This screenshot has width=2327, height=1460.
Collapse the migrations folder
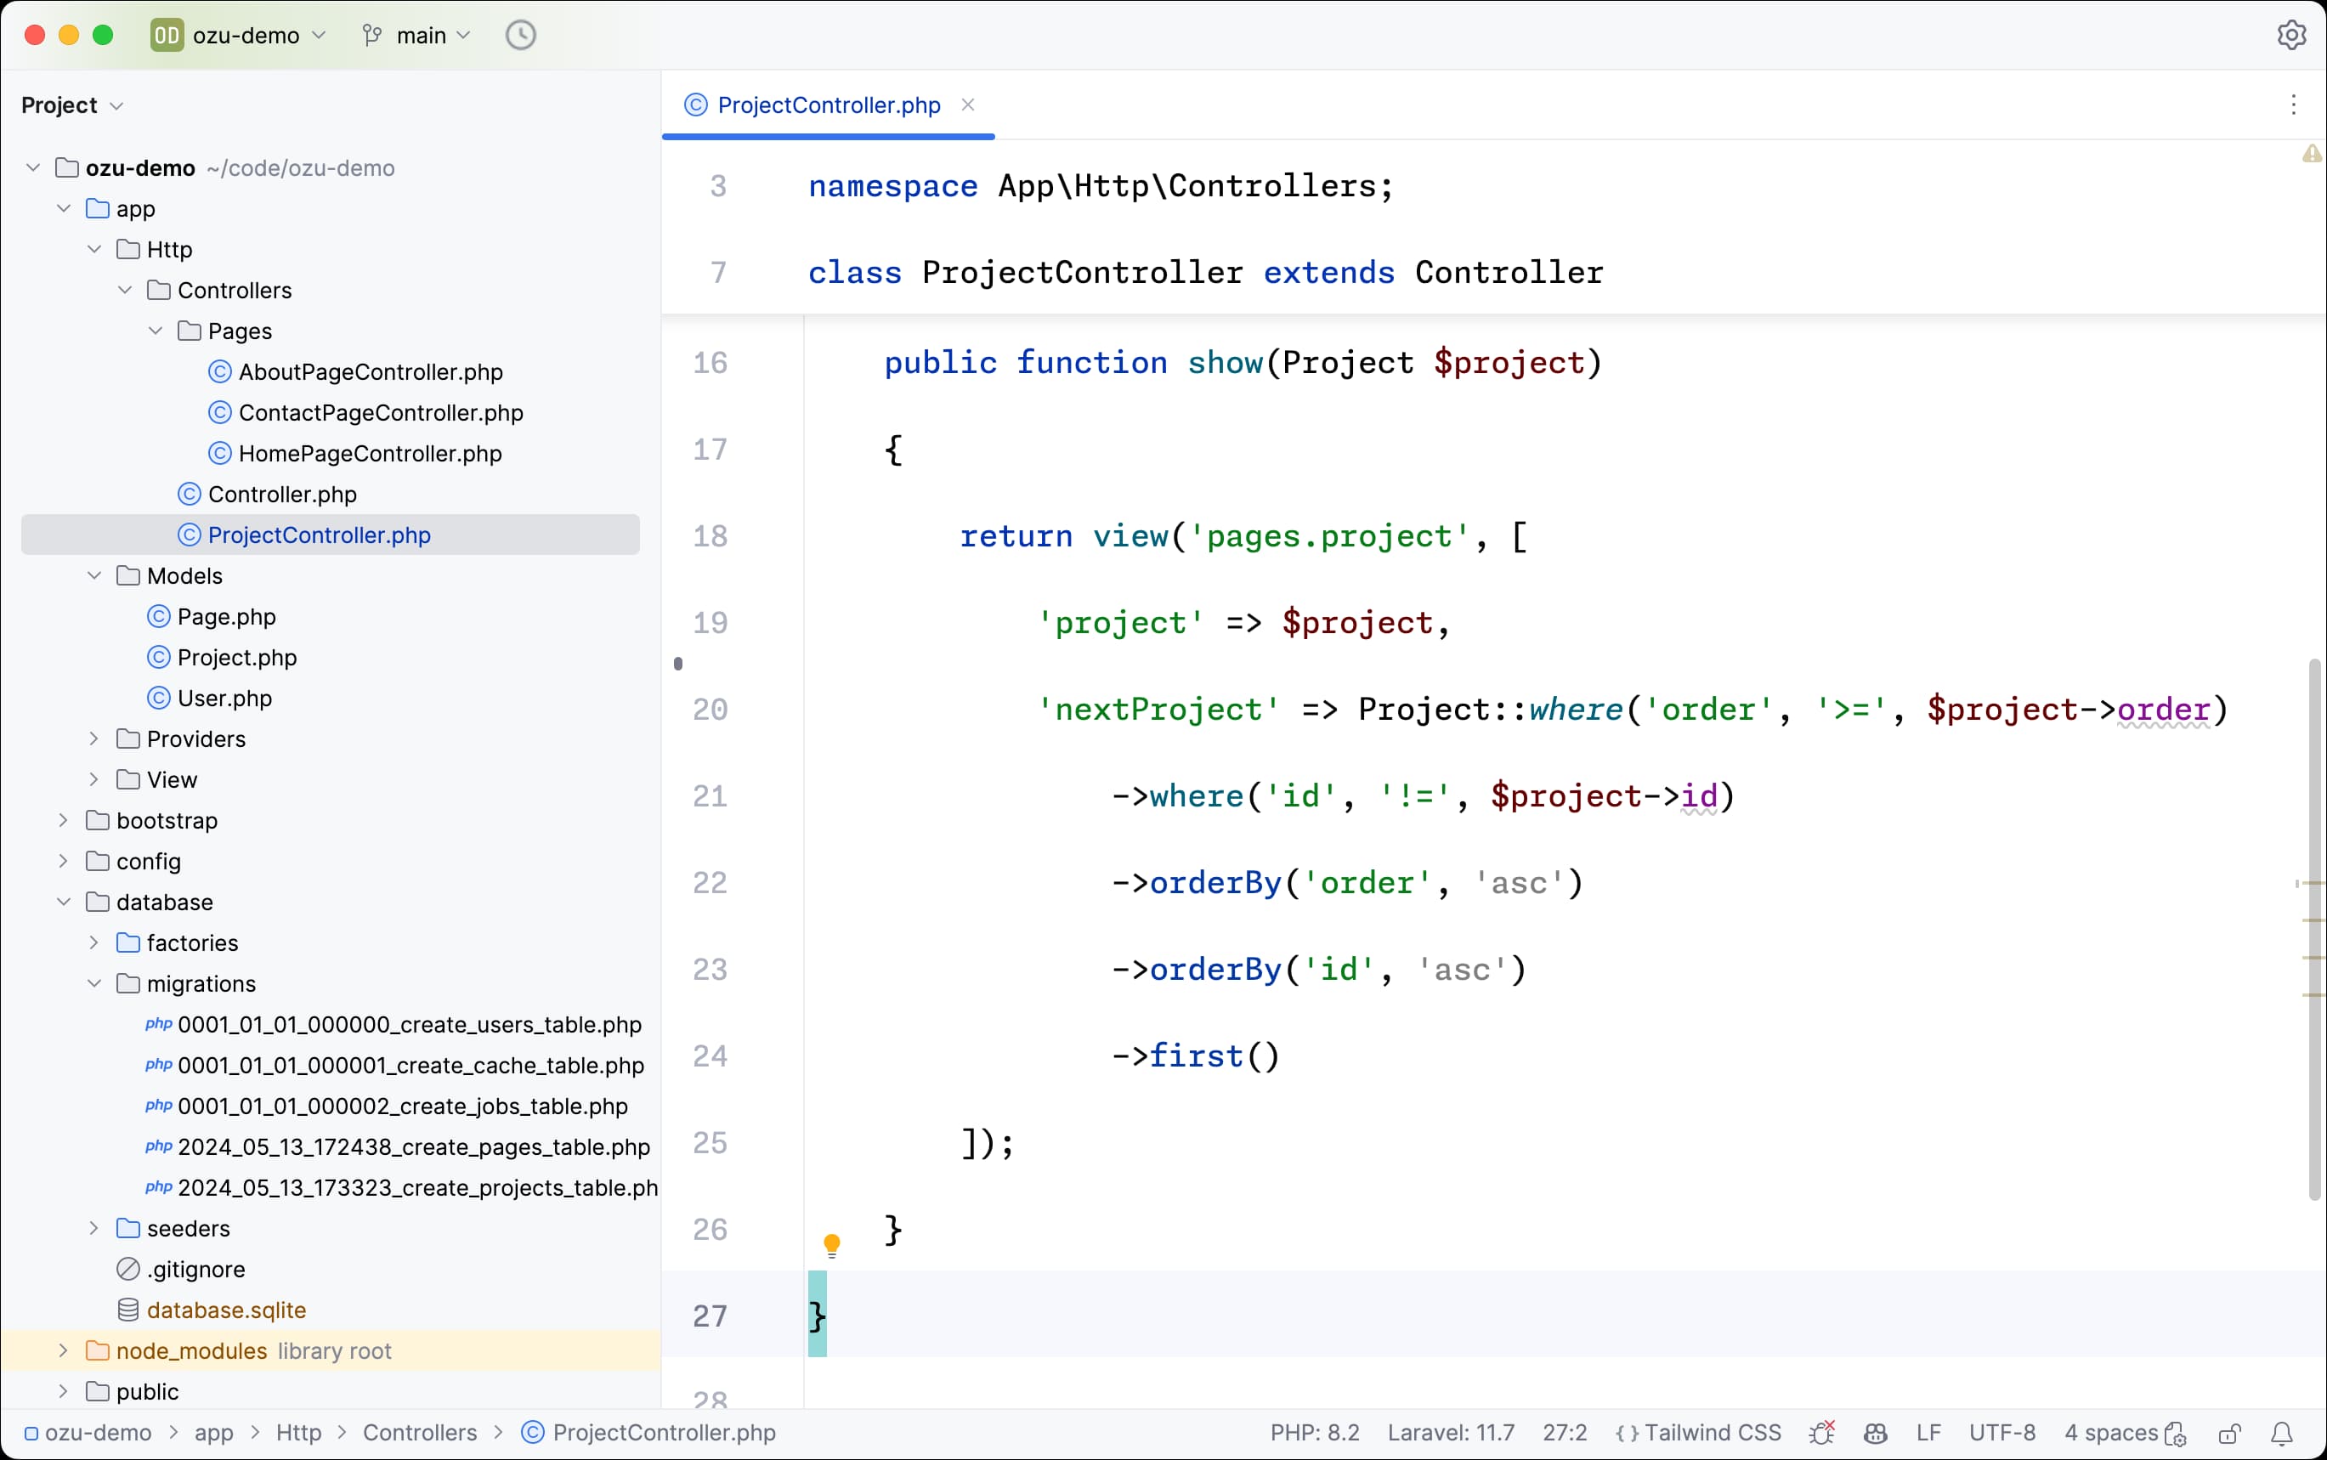pyautogui.click(x=93, y=983)
